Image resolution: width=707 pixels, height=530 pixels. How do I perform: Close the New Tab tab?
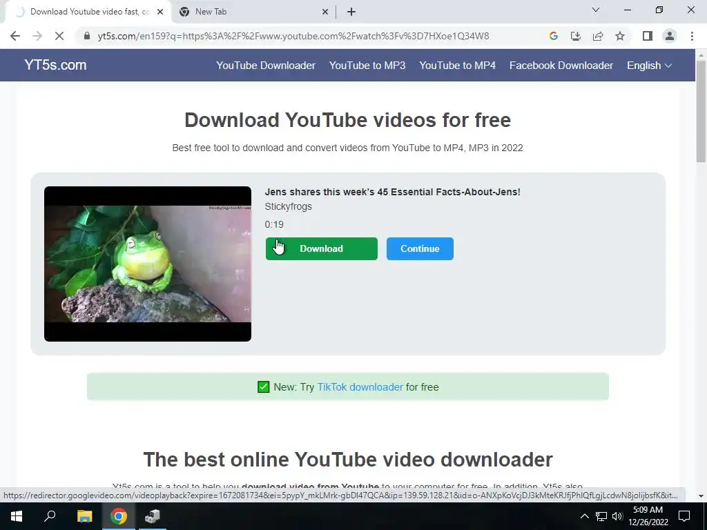click(325, 12)
